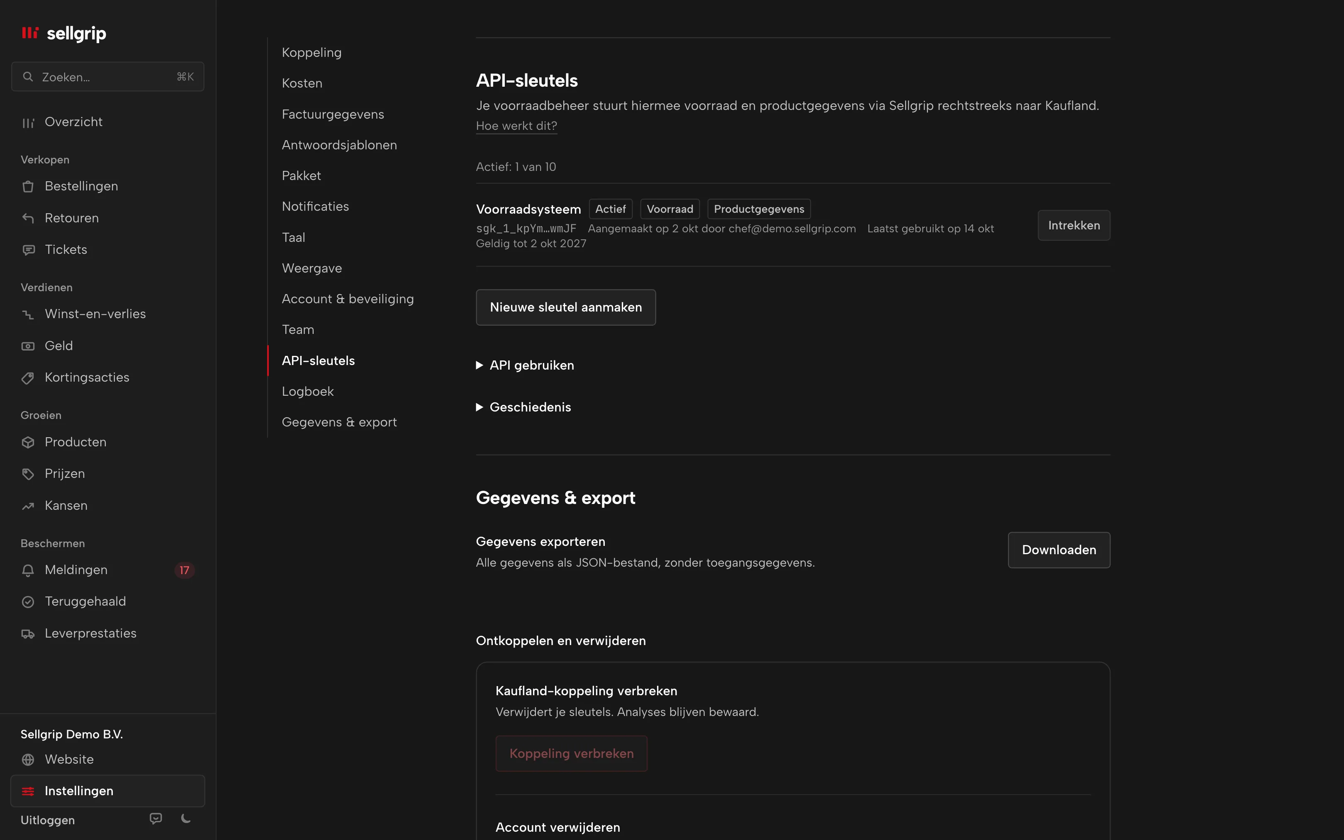Toggle dark mode moon icon
Viewport: 1344px width, 840px height.
[x=186, y=818]
